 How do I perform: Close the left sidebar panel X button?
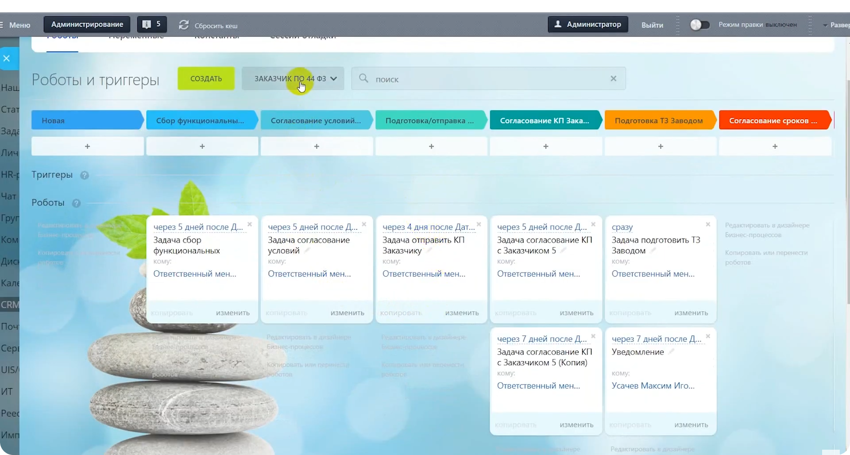(x=7, y=58)
